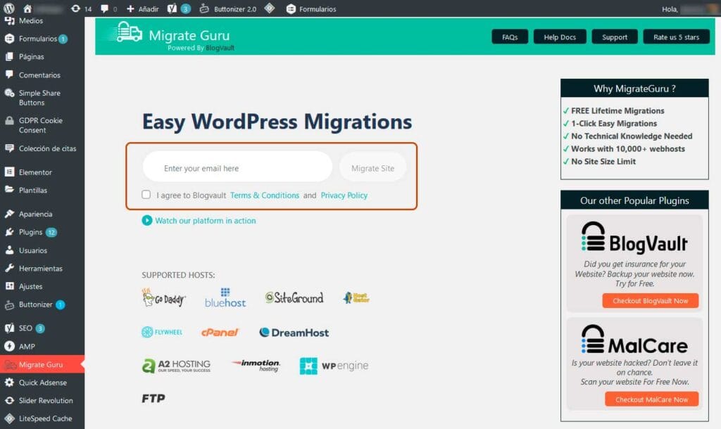The height and width of the screenshot is (429, 721).
Task: Click the LiteSpeed diamond icon in top bar
Action: coord(270,9)
